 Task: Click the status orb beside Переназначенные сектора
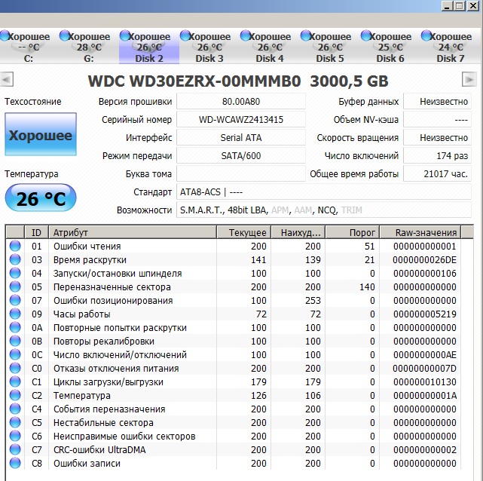click(x=15, y=287)
